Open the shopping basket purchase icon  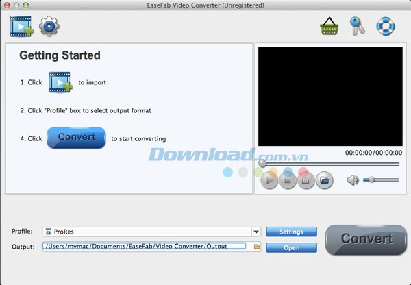[x=329, y=26]
